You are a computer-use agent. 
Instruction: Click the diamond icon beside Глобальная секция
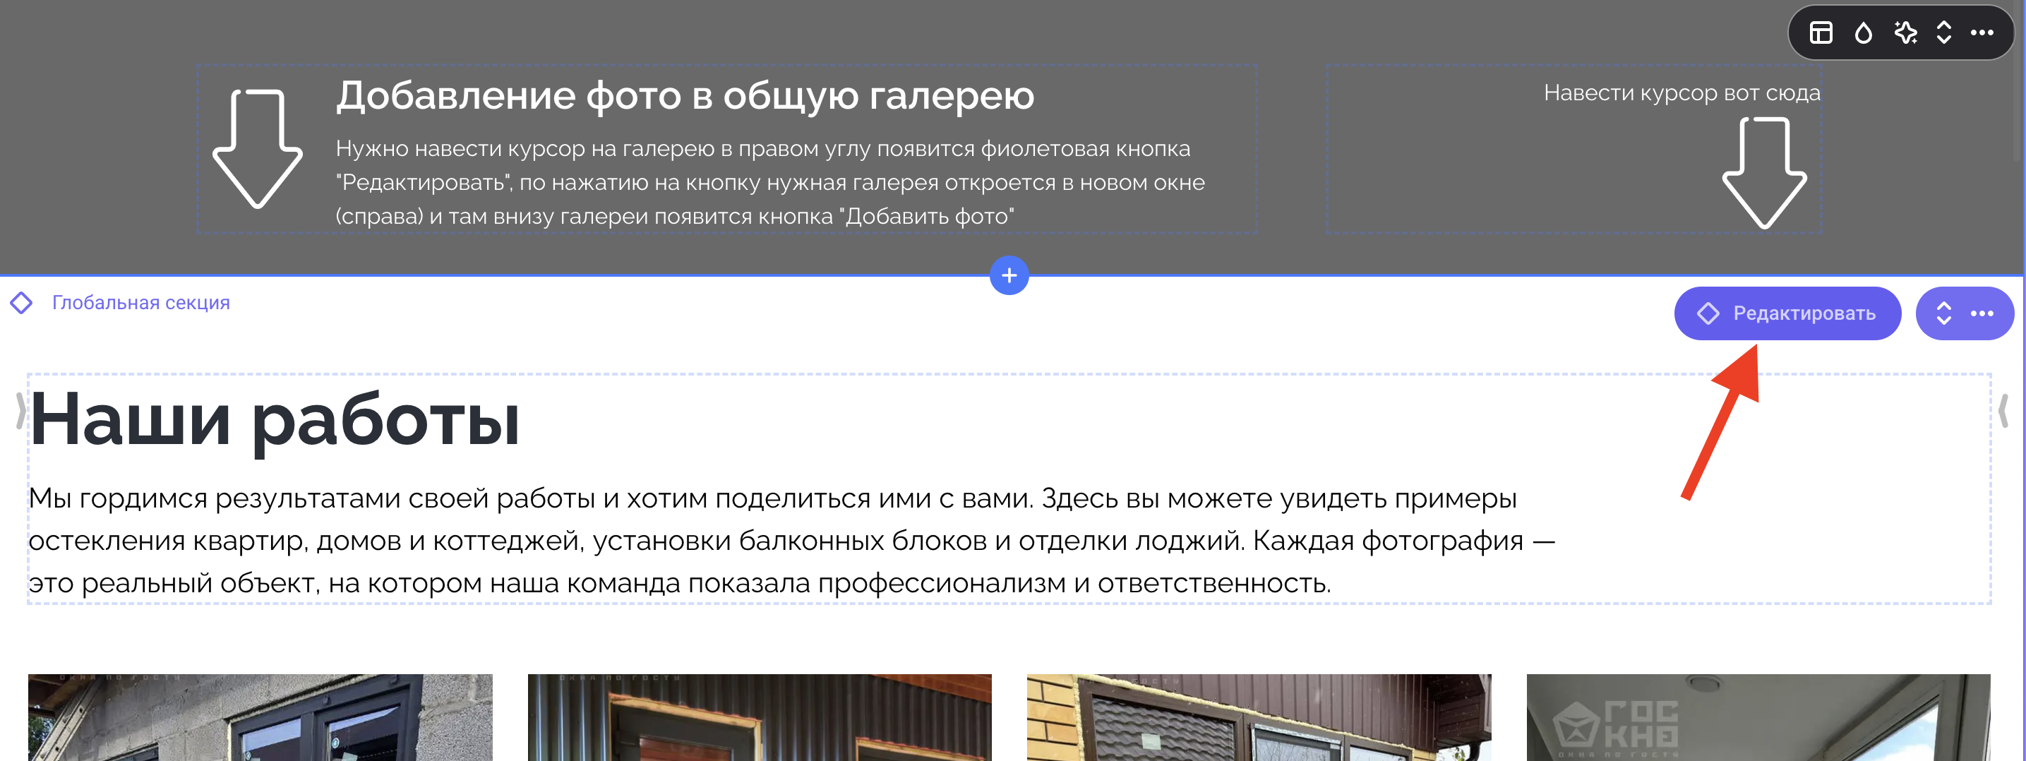coord(21,303)
